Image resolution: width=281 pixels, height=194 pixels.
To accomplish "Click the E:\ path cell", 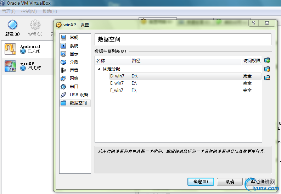I will pos(134,83).
